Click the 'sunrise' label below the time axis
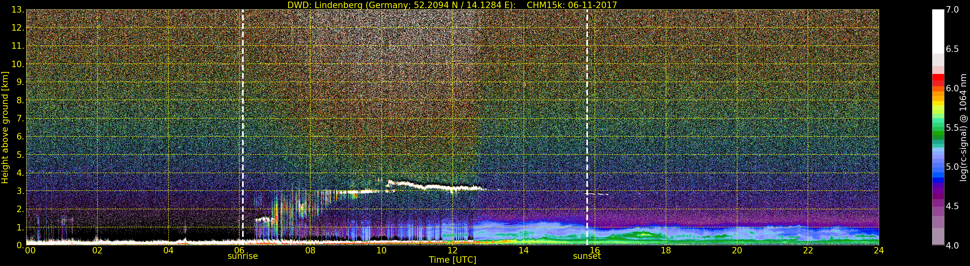970x266 pixels. 242,256
